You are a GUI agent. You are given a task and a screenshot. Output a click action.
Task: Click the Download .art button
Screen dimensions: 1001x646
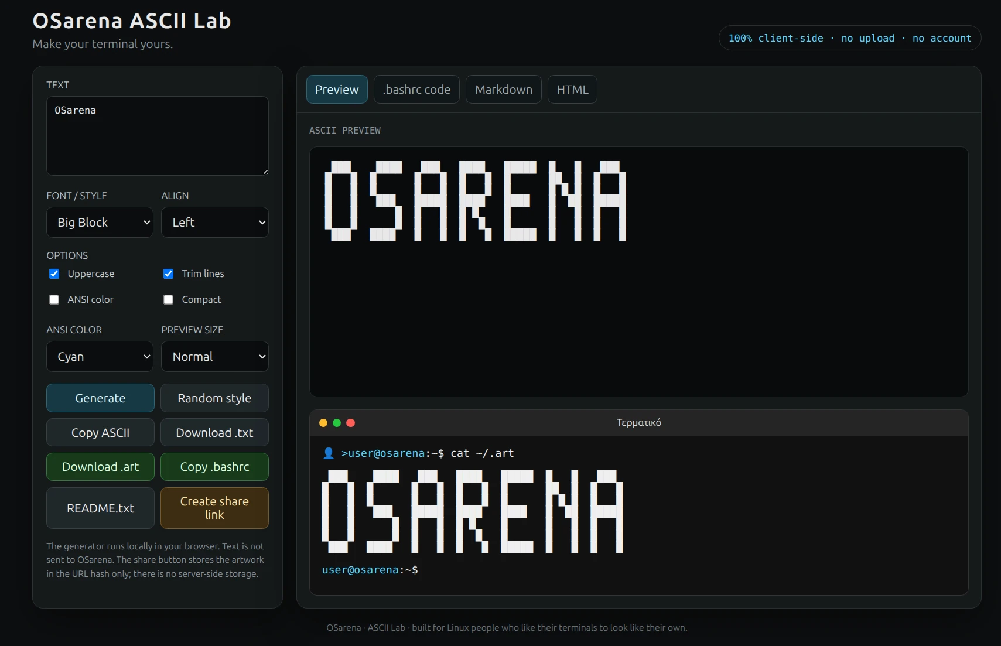point(100,467)
